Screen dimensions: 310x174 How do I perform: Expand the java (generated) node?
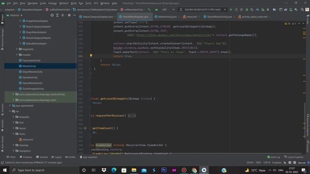coord(10,105)
